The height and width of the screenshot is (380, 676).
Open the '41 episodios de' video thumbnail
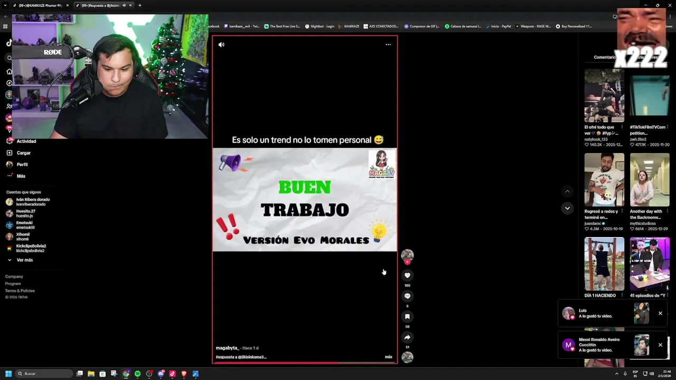pos(650,264)
